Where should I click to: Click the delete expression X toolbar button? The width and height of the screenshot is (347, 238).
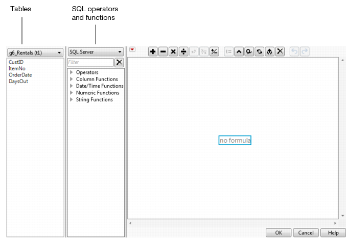(280, 51)
